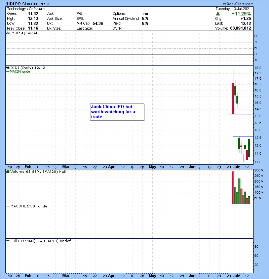The image size is (269, 279).
Task: Click the 14.0 price axis label
Action: click(x=258, y=116)
